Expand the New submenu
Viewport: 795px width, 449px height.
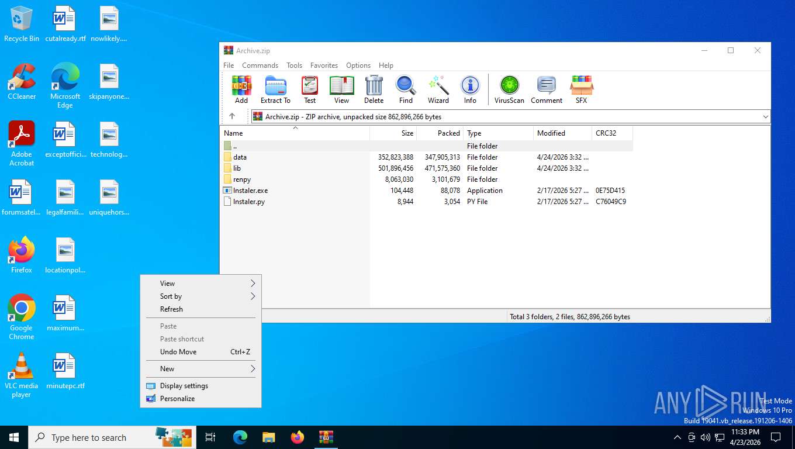[201, 369]
